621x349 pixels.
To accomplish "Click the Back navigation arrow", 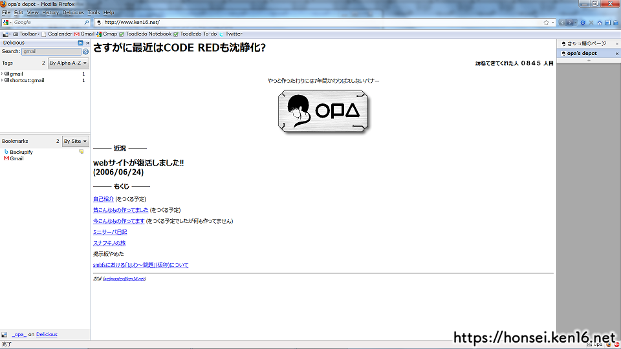I will 562,22.
